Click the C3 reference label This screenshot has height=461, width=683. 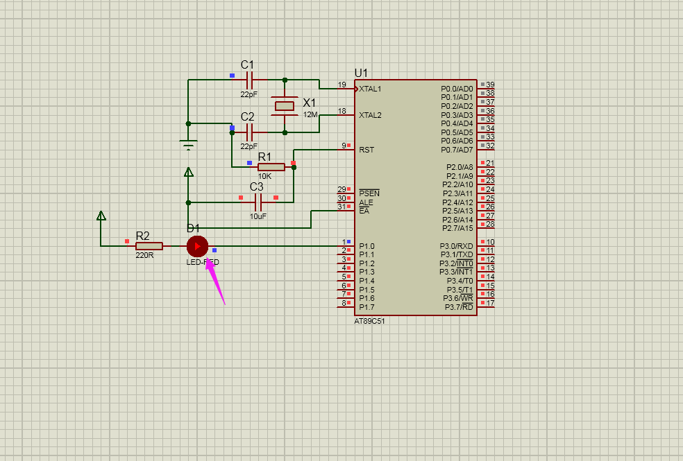tap(257, 186)
